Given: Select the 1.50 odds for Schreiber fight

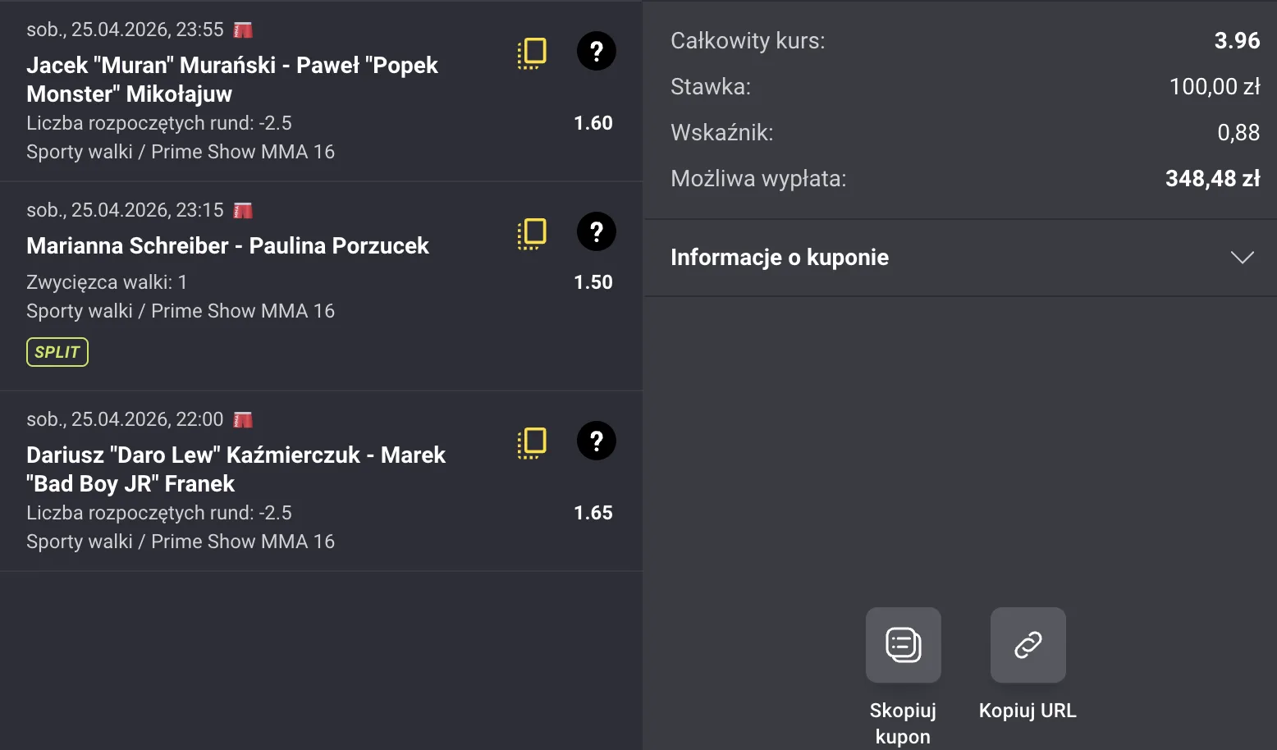Looking at the screenshot, I should point(593,281).
